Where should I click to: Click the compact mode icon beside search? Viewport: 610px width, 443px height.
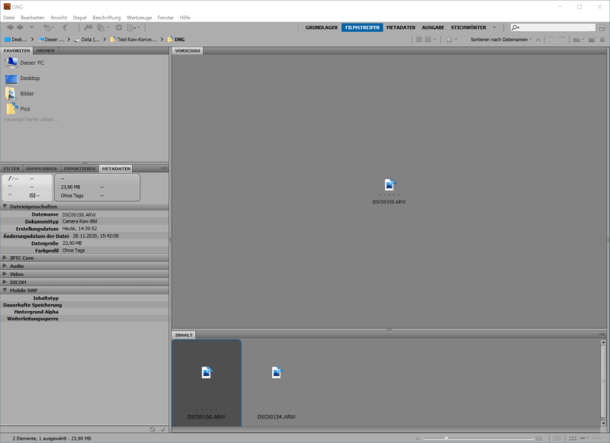click(602, 27)
